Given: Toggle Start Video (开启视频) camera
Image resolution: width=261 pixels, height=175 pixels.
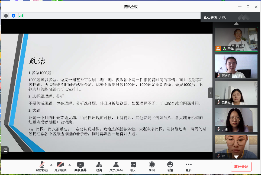Looking at the screenshot, I should [60, 165].
